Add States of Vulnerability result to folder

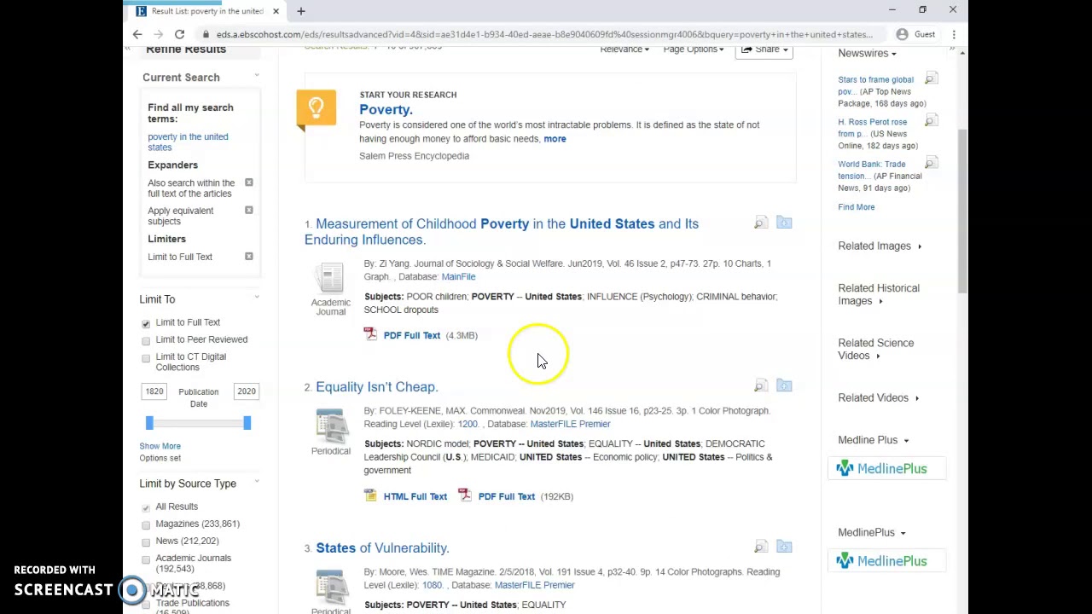[x=784, y=547]
